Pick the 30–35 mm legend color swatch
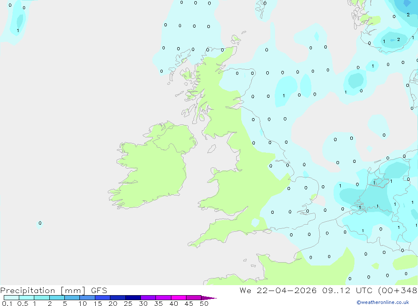Image resolution: width=418 pixels, height=306 pixels. [148, 298]
